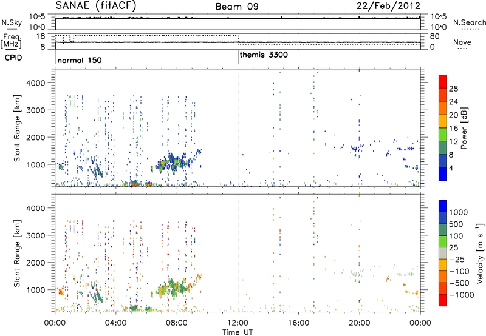Click the SANAE (fitACF) title text
Viewport: 486px width, 336px height.
pyautogui.click(x=95, y=5)
